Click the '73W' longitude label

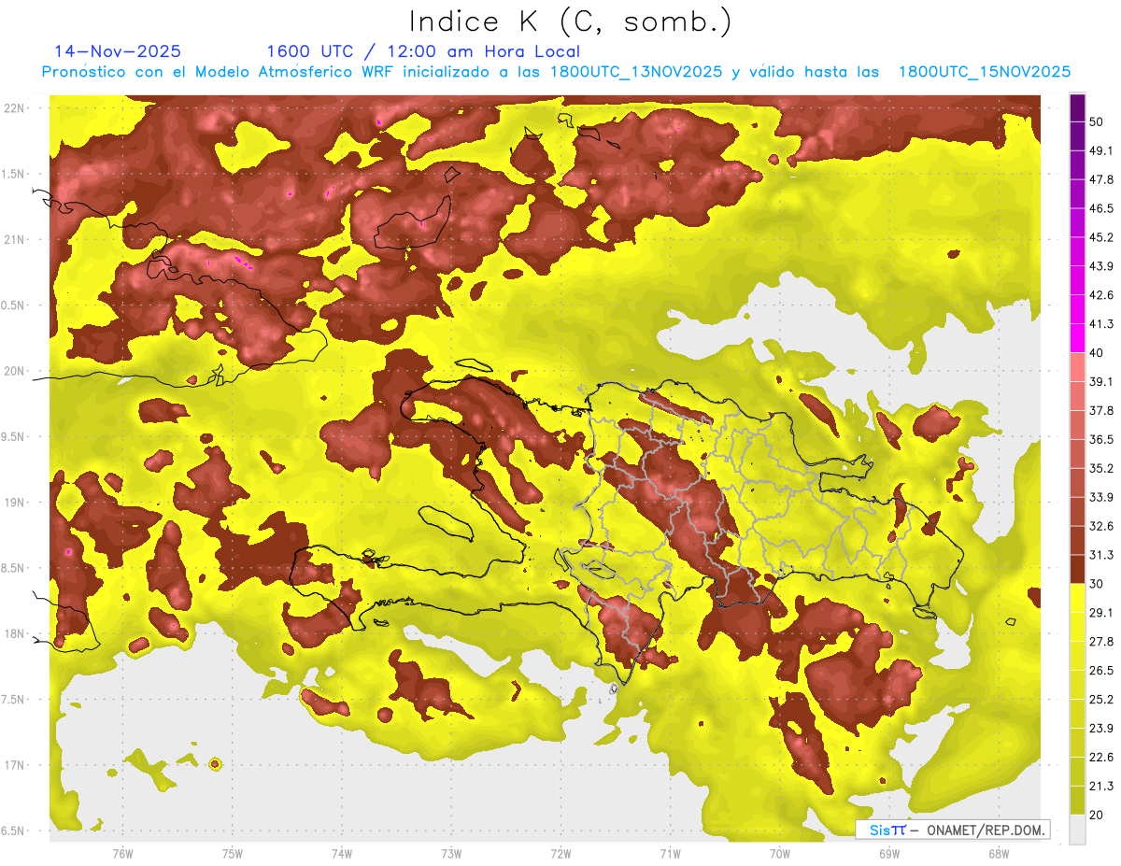[451, 853]
